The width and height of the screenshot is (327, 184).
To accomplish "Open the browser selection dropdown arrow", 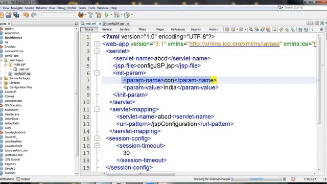I will coord(85,15).
